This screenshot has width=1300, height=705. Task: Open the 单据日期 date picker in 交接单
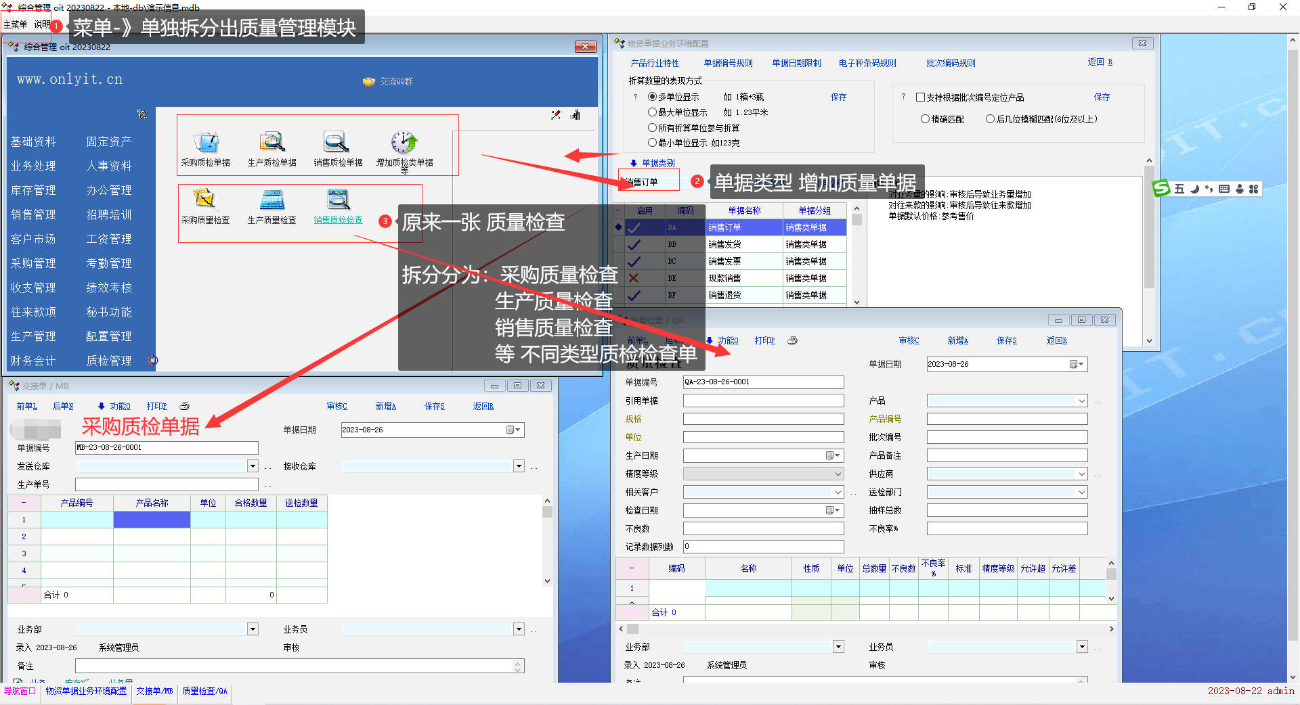click(514, 430)
